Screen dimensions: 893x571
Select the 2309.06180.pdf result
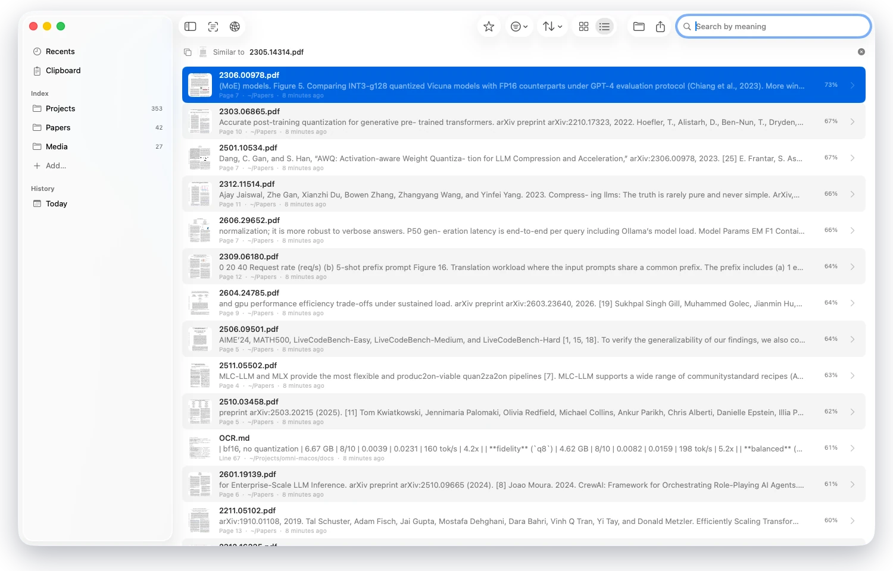(524, 266)
